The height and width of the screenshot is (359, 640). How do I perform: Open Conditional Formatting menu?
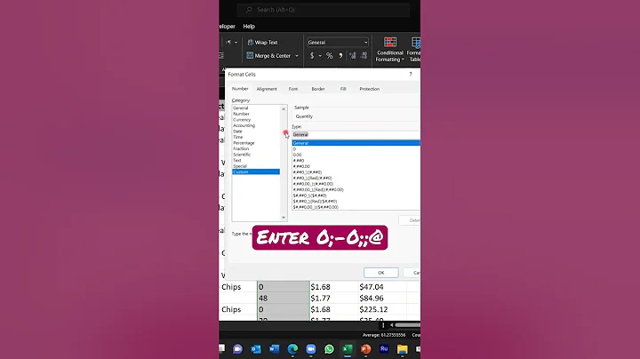(390, 50)
